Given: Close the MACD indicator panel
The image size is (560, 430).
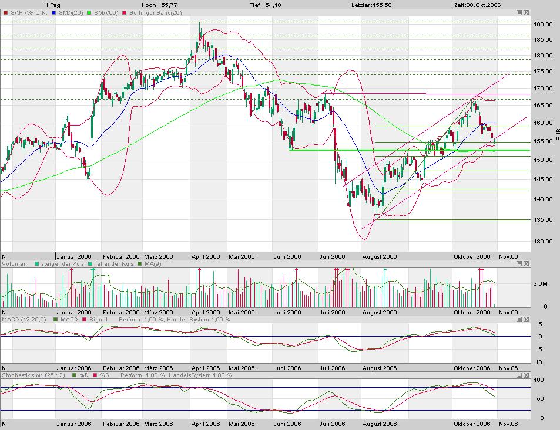Looking at the screenshot, I should click(527, 320).
